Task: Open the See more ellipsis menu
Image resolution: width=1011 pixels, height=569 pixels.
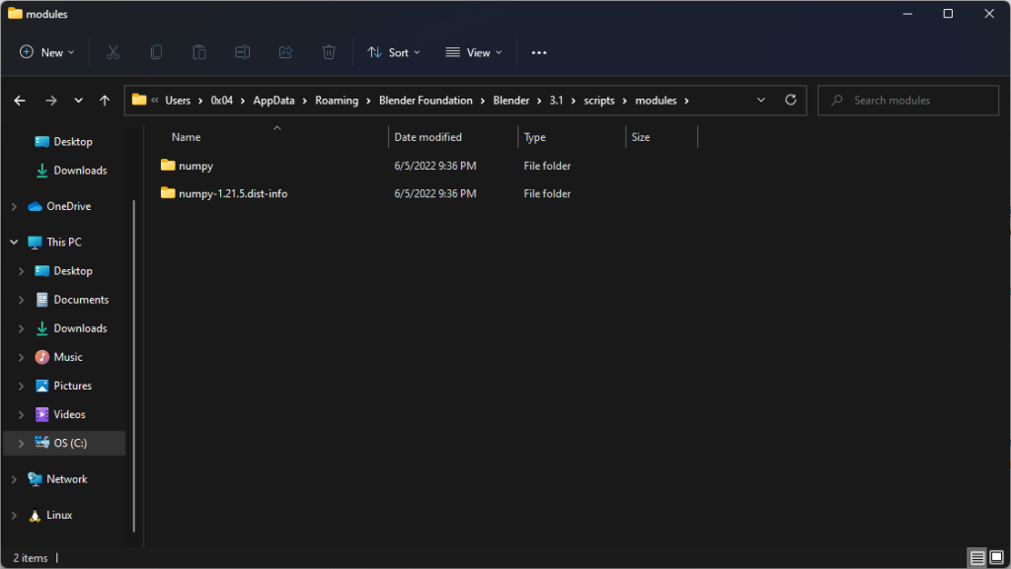Action: click(539, 52)
